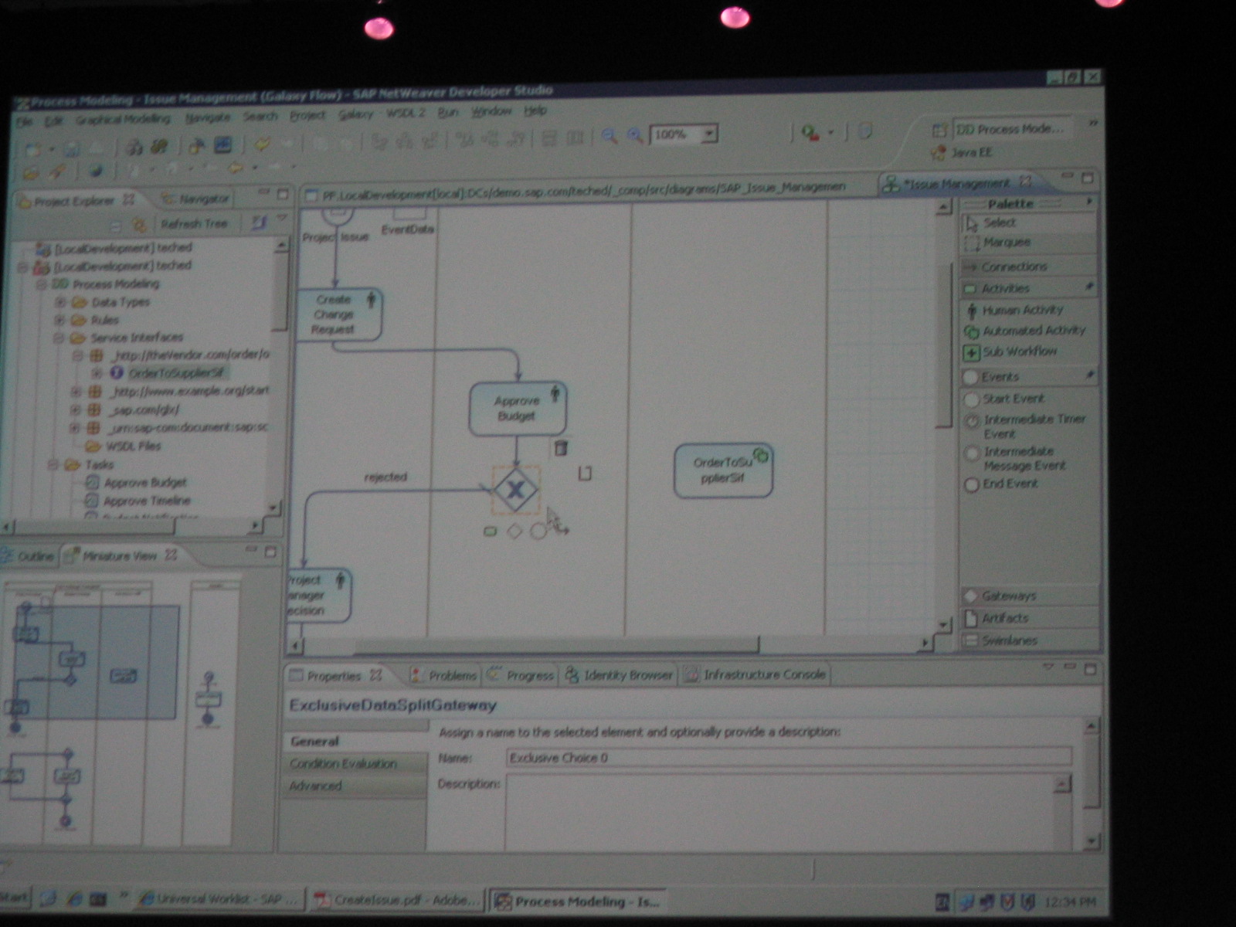Switch to the Outline tab
This screenshot has width=1236, height=927.
click(29, 556)
